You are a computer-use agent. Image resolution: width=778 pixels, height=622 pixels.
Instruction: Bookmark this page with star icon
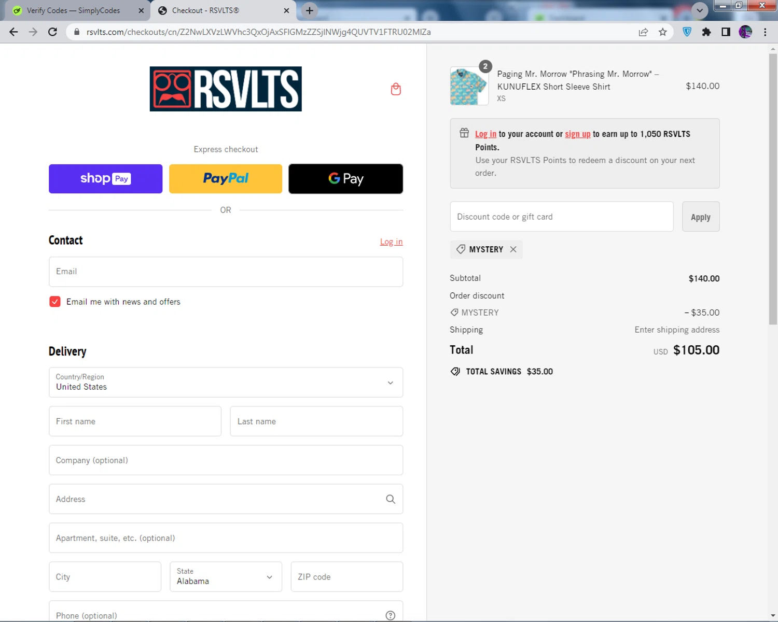663,32
